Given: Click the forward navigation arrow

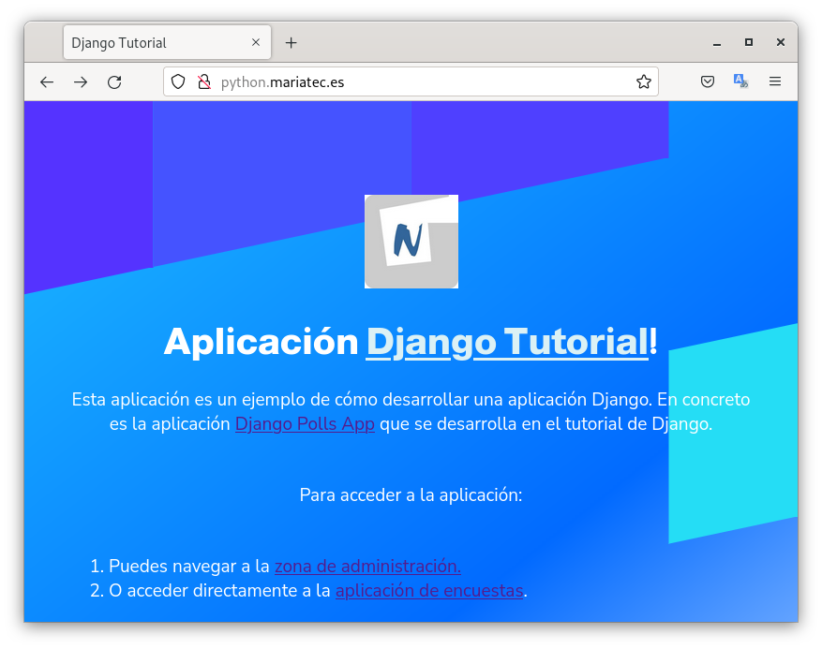Looking at the screenshot, I should [81, 82].
